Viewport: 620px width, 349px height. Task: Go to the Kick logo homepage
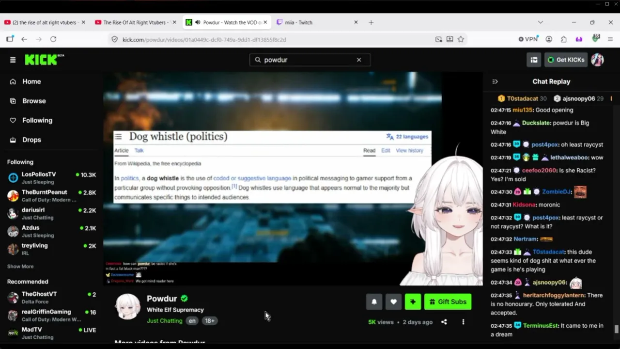(44, 59)
